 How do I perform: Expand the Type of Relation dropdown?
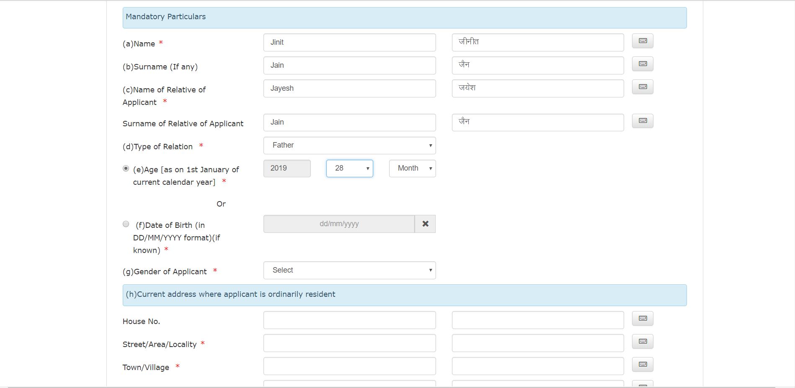click(349, 145)
